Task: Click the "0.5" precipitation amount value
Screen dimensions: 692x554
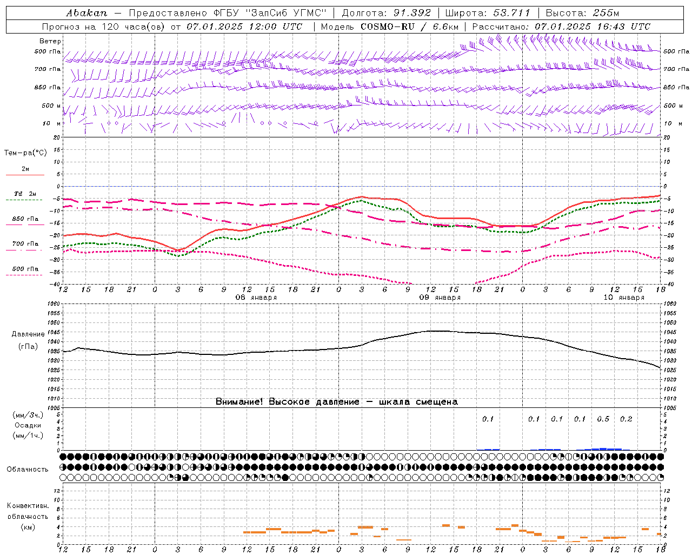Action: (603, 419)
